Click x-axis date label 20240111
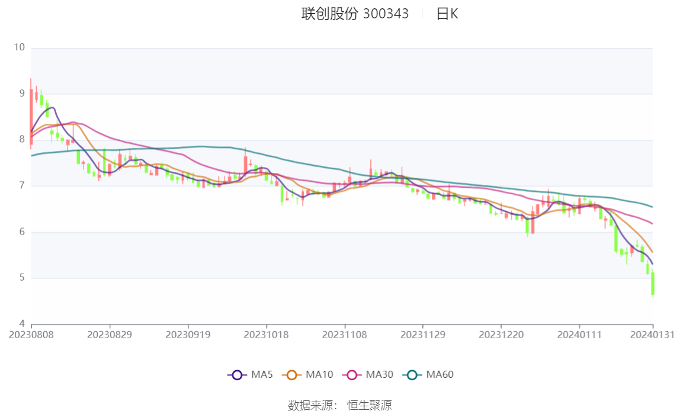 [579, 335]
